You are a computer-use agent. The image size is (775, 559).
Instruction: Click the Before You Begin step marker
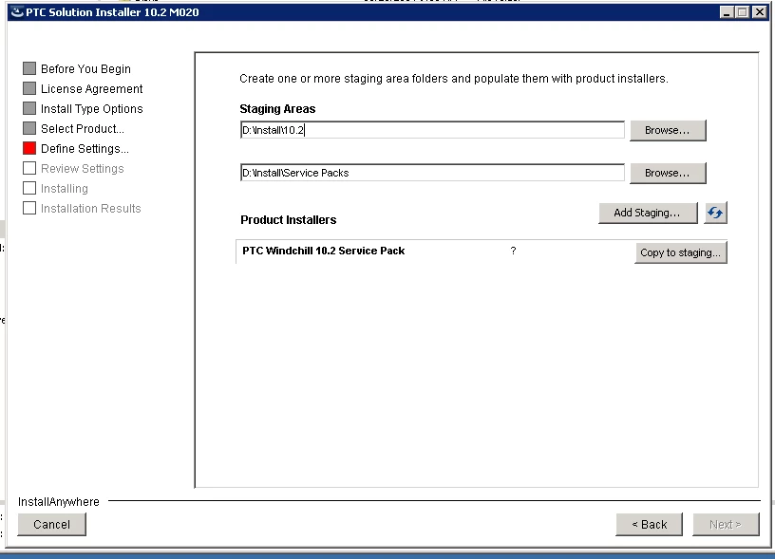coord(29,68)
